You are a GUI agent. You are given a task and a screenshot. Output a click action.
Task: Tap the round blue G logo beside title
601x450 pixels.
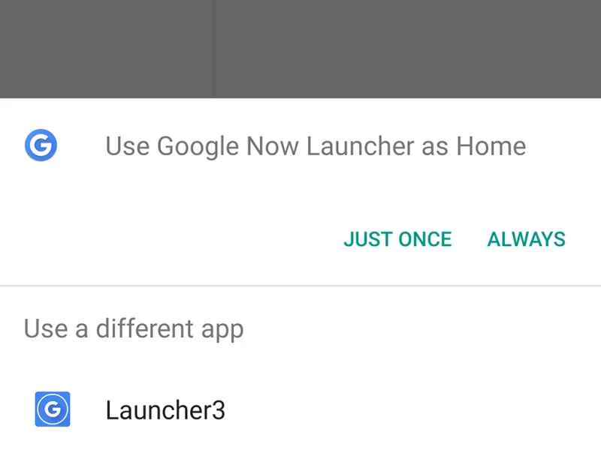[41, 145]
